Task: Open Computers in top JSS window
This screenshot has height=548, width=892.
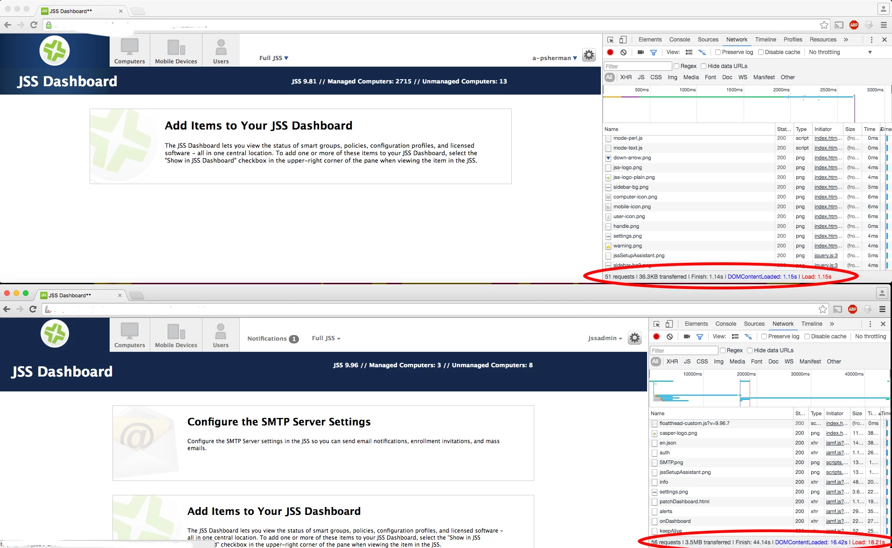Action: pyautogui.click(x=130, y=50)
